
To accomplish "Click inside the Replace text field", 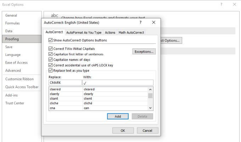I will 65,83.
